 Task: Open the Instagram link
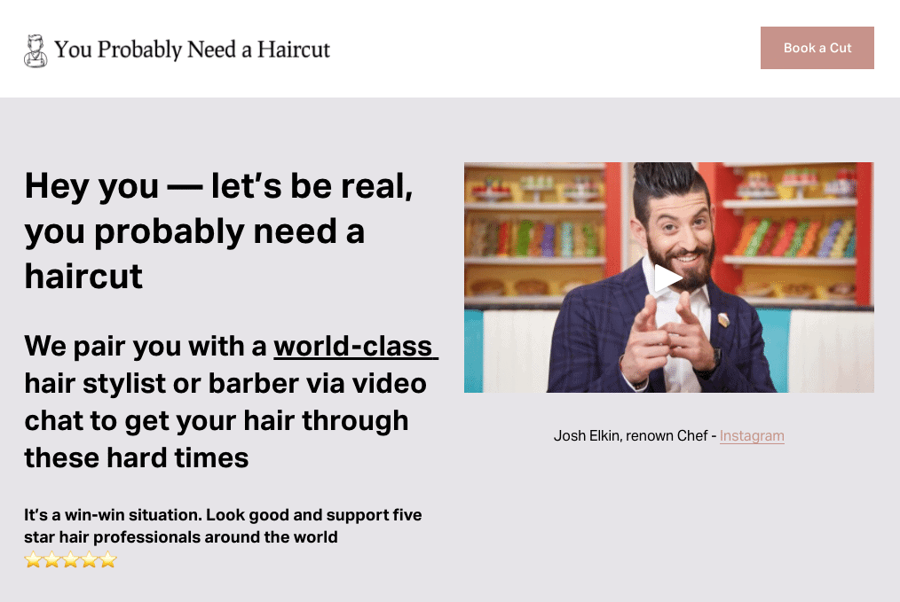[x=752, y=435]
